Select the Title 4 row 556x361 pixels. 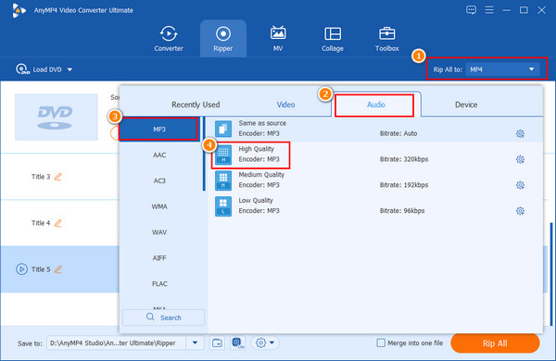coord(59,223)
